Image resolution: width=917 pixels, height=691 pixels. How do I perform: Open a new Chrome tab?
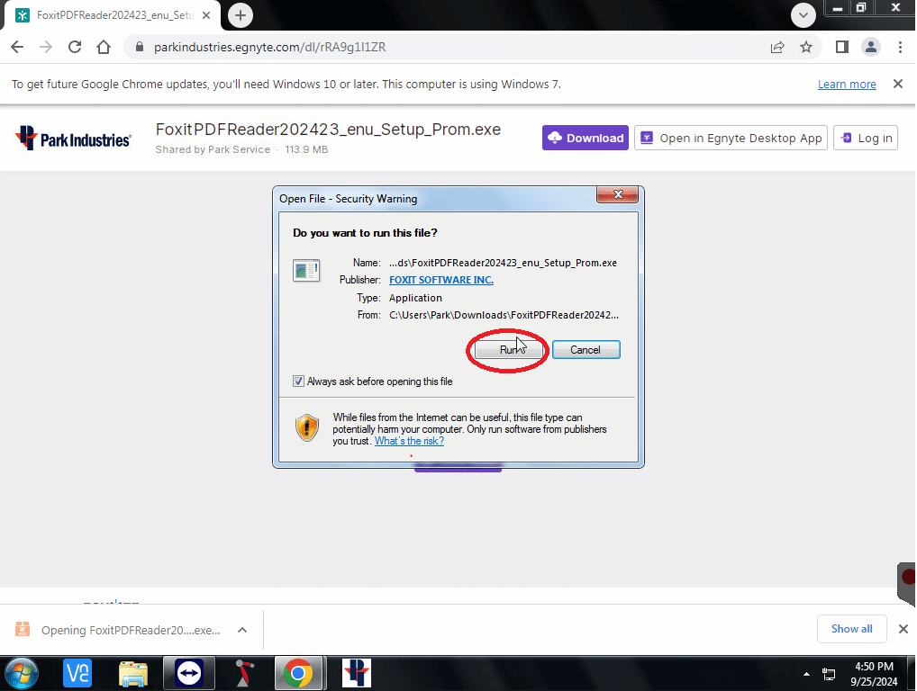(x=241, y=15)
